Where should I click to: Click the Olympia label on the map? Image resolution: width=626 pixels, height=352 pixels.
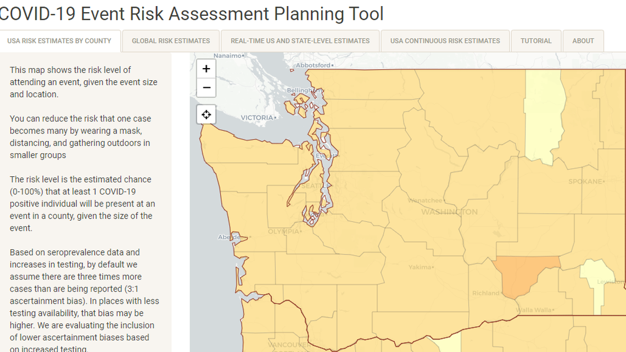tap(284, 232)
